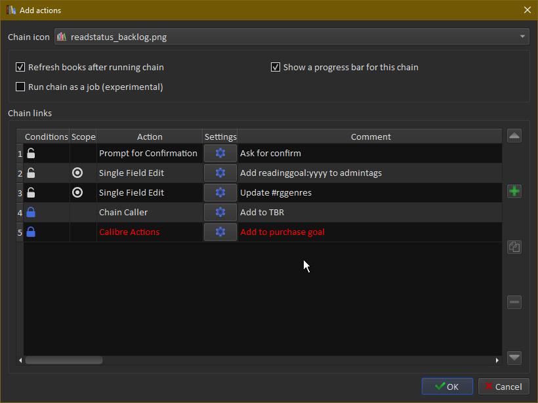Image resolution: width=538 pixels, height=403 pixels.
Task: Click the copy chain link icon
Action: pyautogui.click(x=514, y=247)
